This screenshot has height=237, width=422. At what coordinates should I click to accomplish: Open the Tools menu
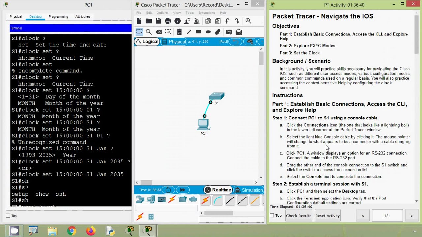pos(190,13)
